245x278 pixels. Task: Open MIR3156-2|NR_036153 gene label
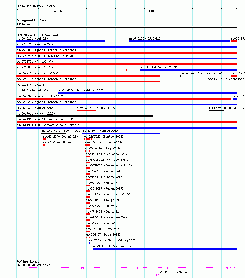(x=171, y=272)
